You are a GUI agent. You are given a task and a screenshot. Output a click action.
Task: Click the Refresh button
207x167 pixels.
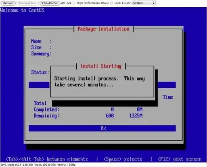point(8,3)
